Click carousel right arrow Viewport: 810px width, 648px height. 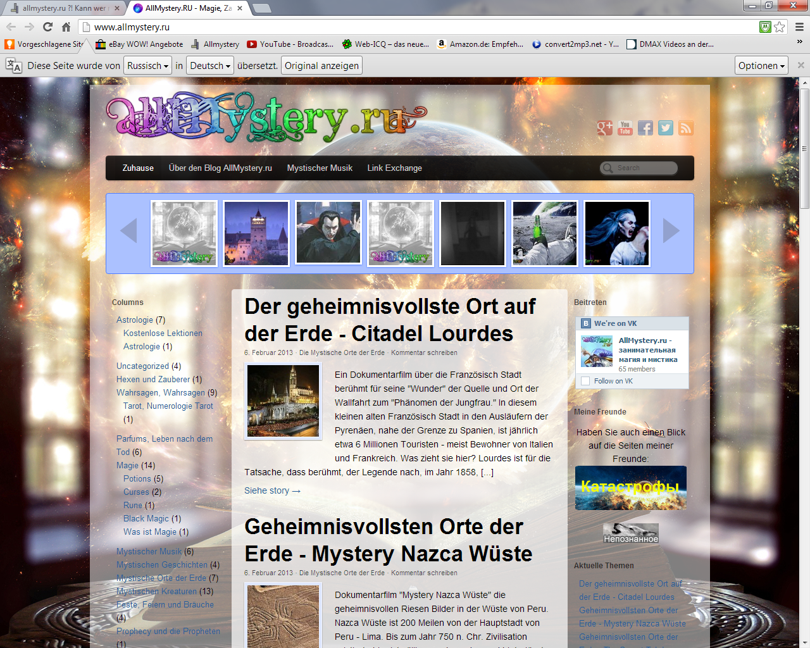(x=671, y=230)
